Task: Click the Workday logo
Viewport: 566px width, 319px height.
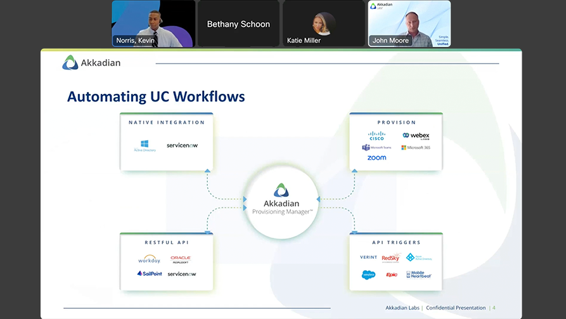Action: tap(149, 259)
